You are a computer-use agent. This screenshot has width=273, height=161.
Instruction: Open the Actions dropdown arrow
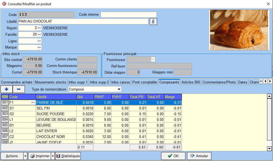[x=25, y=156]
